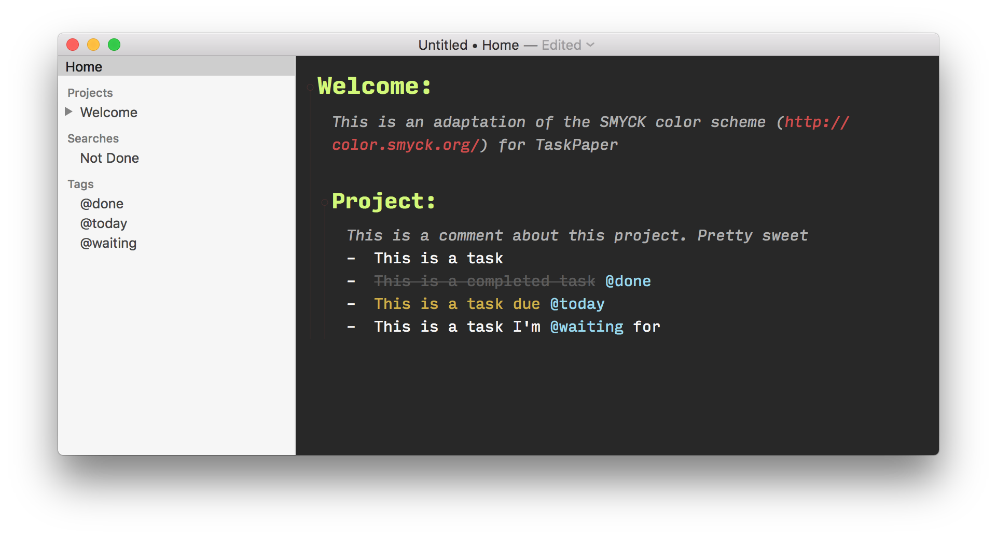The image size is (997, 538).
Task: Place cursor in 'This is a task' line
Action: pyautogui.click(x=438, y=258)
